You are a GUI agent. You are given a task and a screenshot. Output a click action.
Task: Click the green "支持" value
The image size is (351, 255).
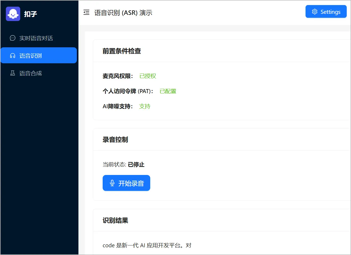click(x=145, y=106)
